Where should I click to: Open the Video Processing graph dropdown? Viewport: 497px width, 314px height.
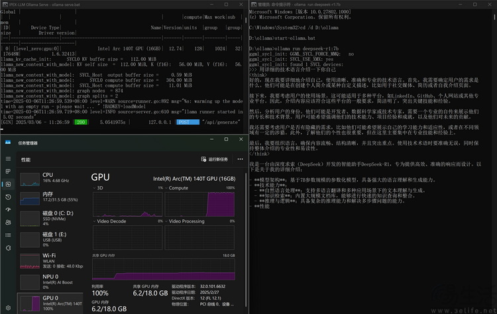[x=184, y=221]
